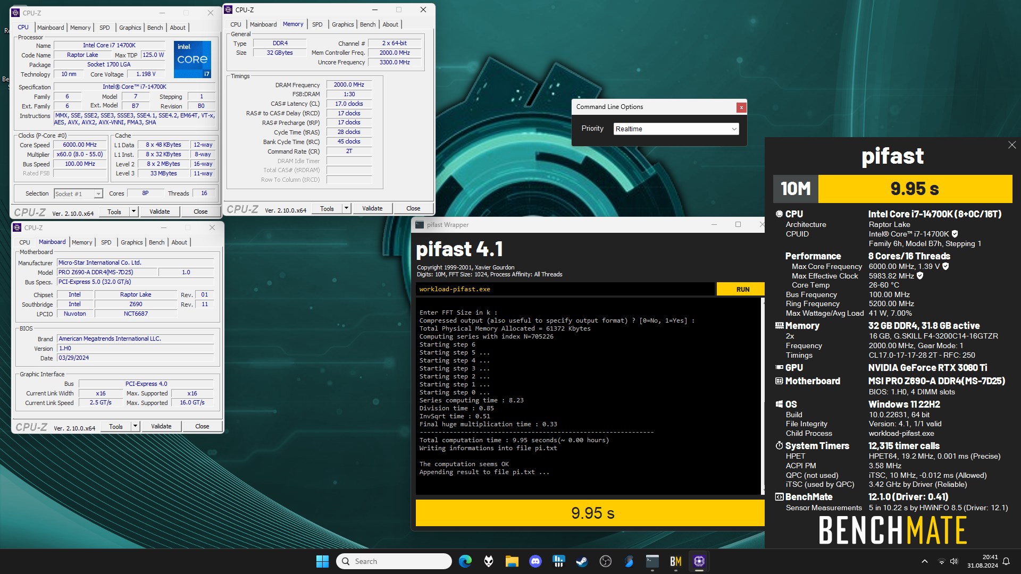Screen dimensions: 1021x574
Task: Click Validate in Mainboard CPU-Z window
Action: coord(161,426)
